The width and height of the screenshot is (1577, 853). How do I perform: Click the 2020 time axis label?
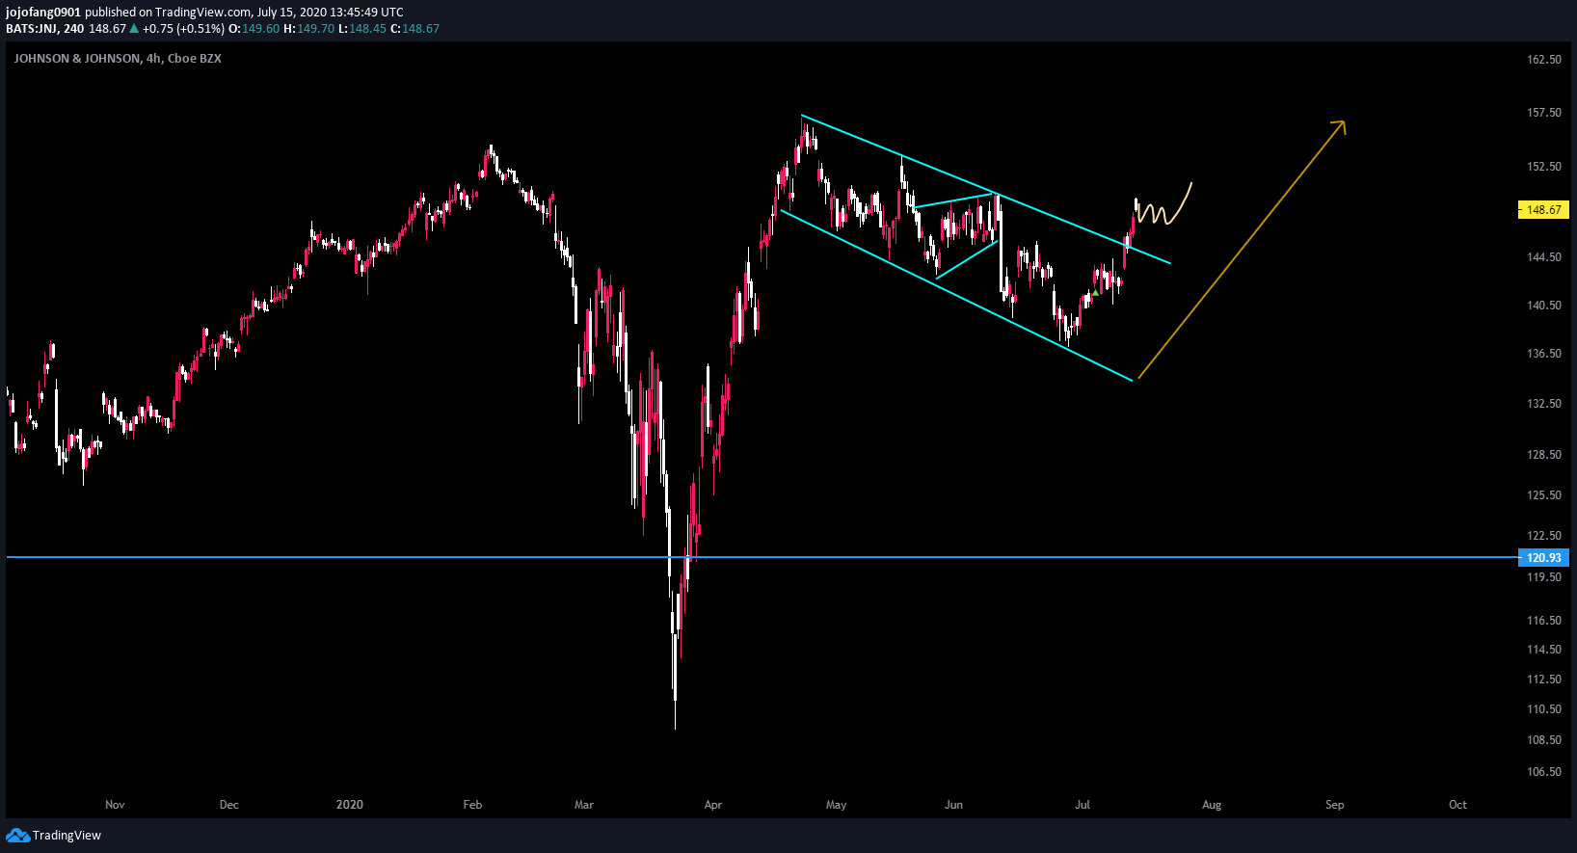pos(350,805)
